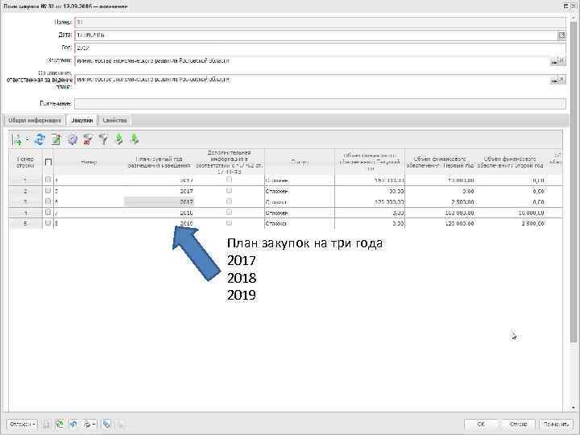Click the create new row icon in toolbar
This screenshot has height=435, width=580.
pos(16,140)
